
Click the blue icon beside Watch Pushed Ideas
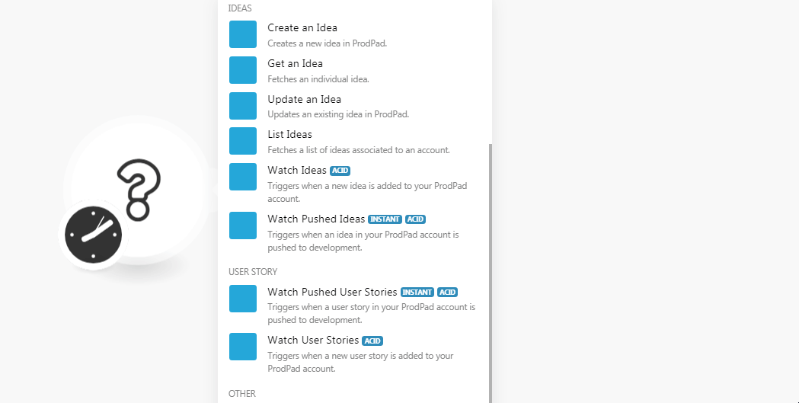click(243, 225)
